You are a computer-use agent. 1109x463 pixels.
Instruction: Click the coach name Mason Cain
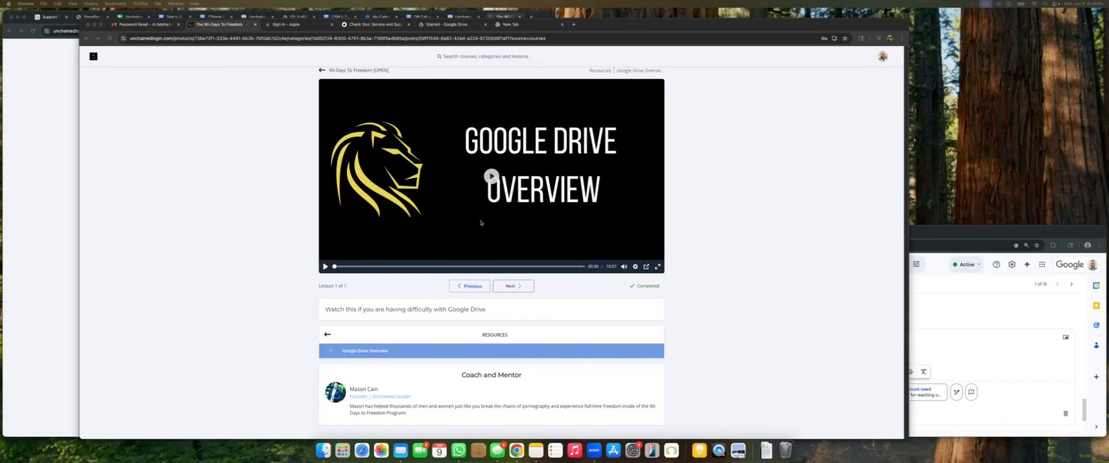coord(363,389)
